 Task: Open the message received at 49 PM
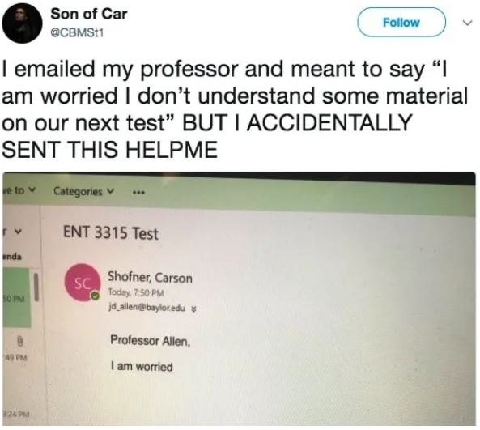click(15, 357)
